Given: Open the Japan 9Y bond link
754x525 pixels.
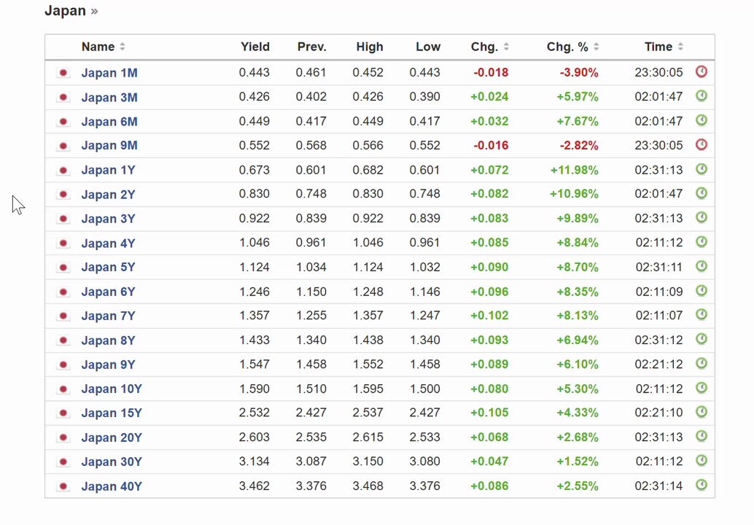Looking at the screenshot, I should point(108,365).
